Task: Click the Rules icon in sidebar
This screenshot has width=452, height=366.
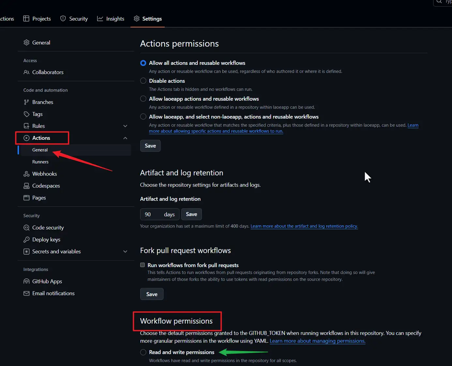Action: coord(26,126)
